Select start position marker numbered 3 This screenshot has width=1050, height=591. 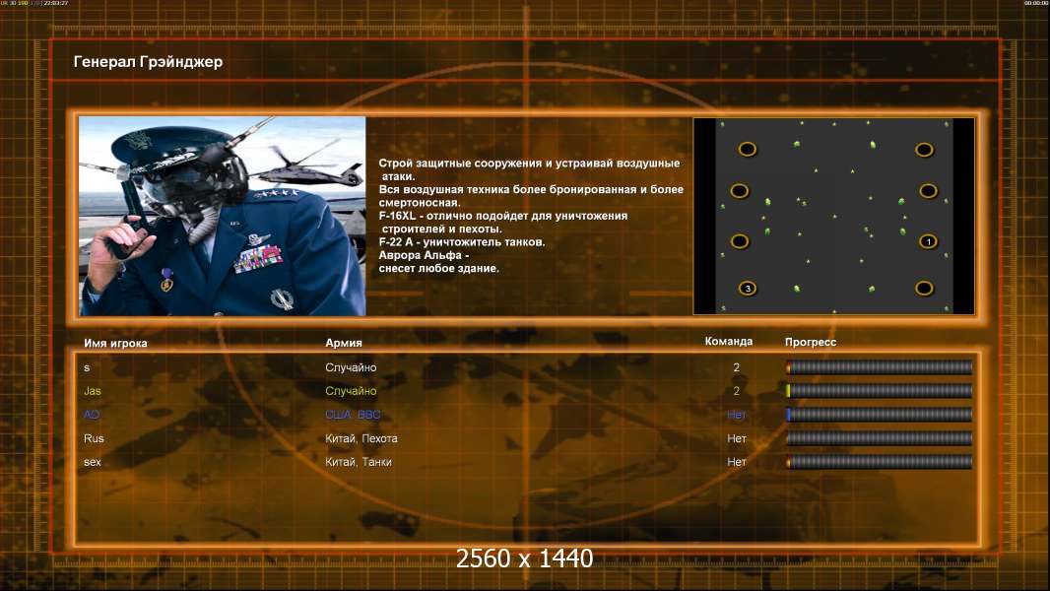(x=748, y=289)
